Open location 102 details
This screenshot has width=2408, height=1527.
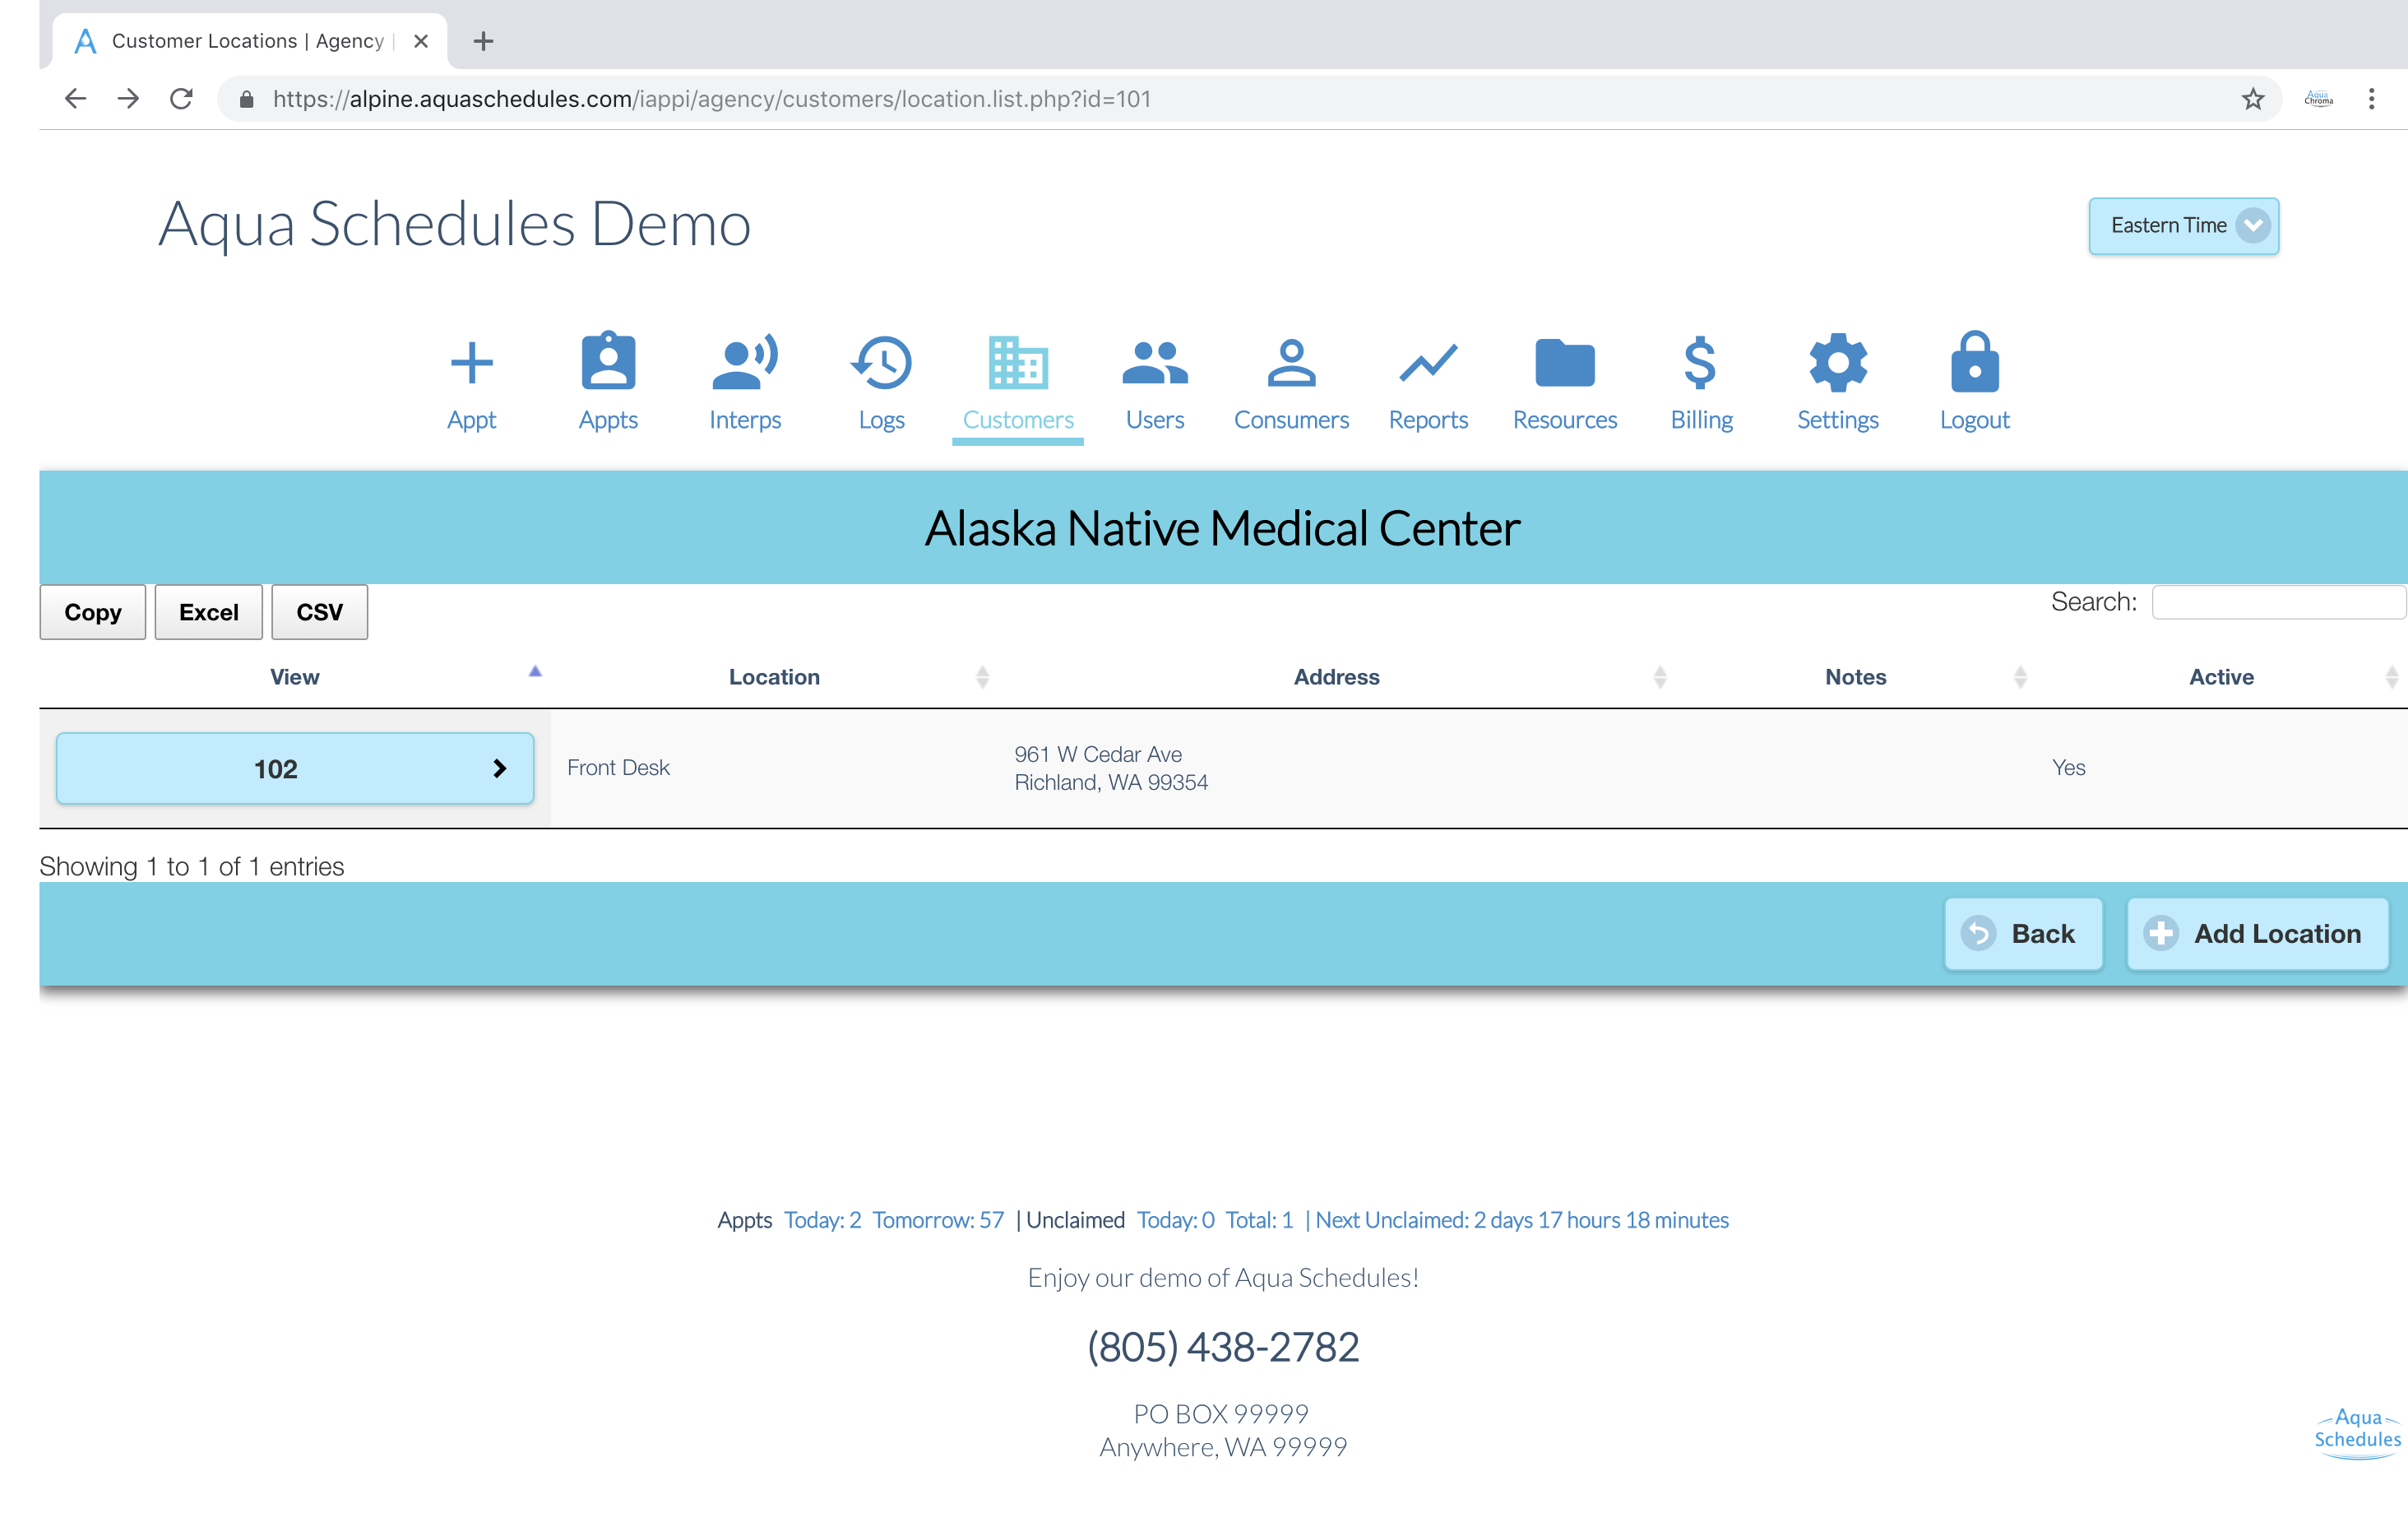point(295,768)
